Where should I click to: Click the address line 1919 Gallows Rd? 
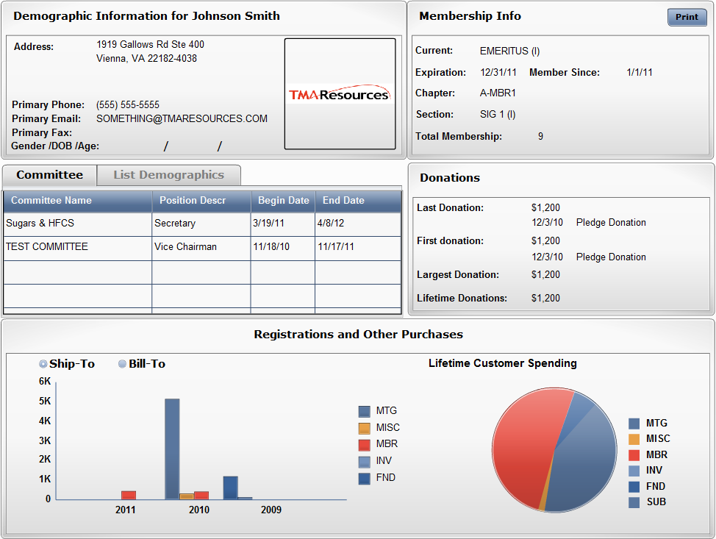coord(150,45)
